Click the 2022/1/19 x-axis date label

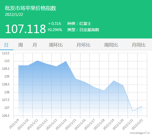pyautogui.click(x=109, y=124)
